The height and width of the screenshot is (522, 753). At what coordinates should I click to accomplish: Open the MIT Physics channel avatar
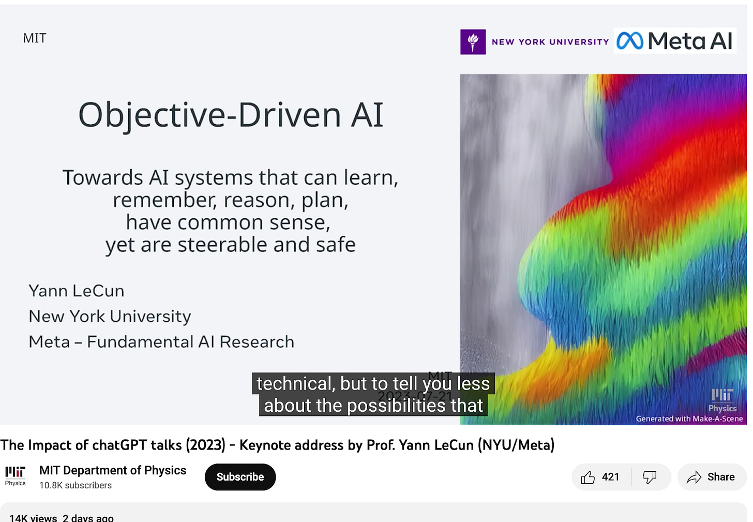16,476
